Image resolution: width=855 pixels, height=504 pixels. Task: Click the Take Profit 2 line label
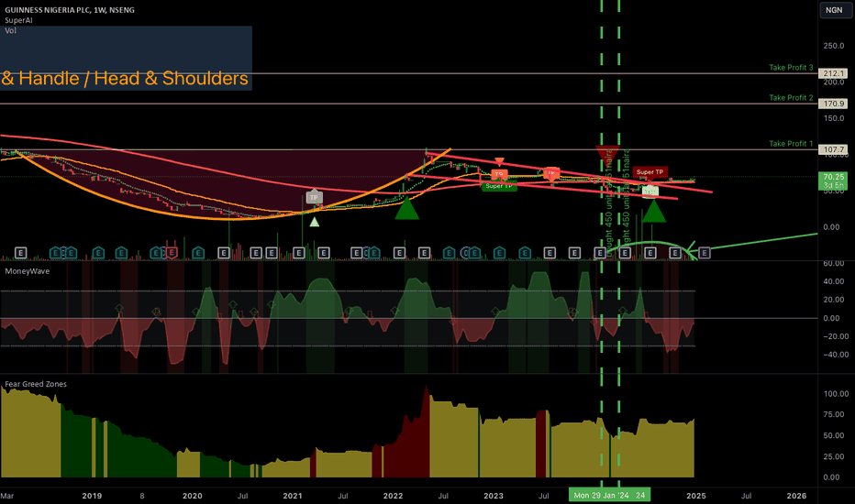tap(791, 97)
